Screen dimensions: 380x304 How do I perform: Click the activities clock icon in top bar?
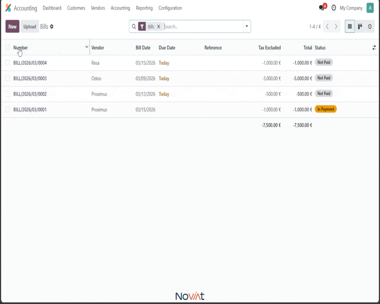334,8
